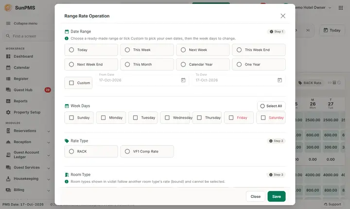Image resolution: width=350 pixels, height=209 pixels.
Task: Tick the Thursday checkbox
Action: click(x=199, y=118)
